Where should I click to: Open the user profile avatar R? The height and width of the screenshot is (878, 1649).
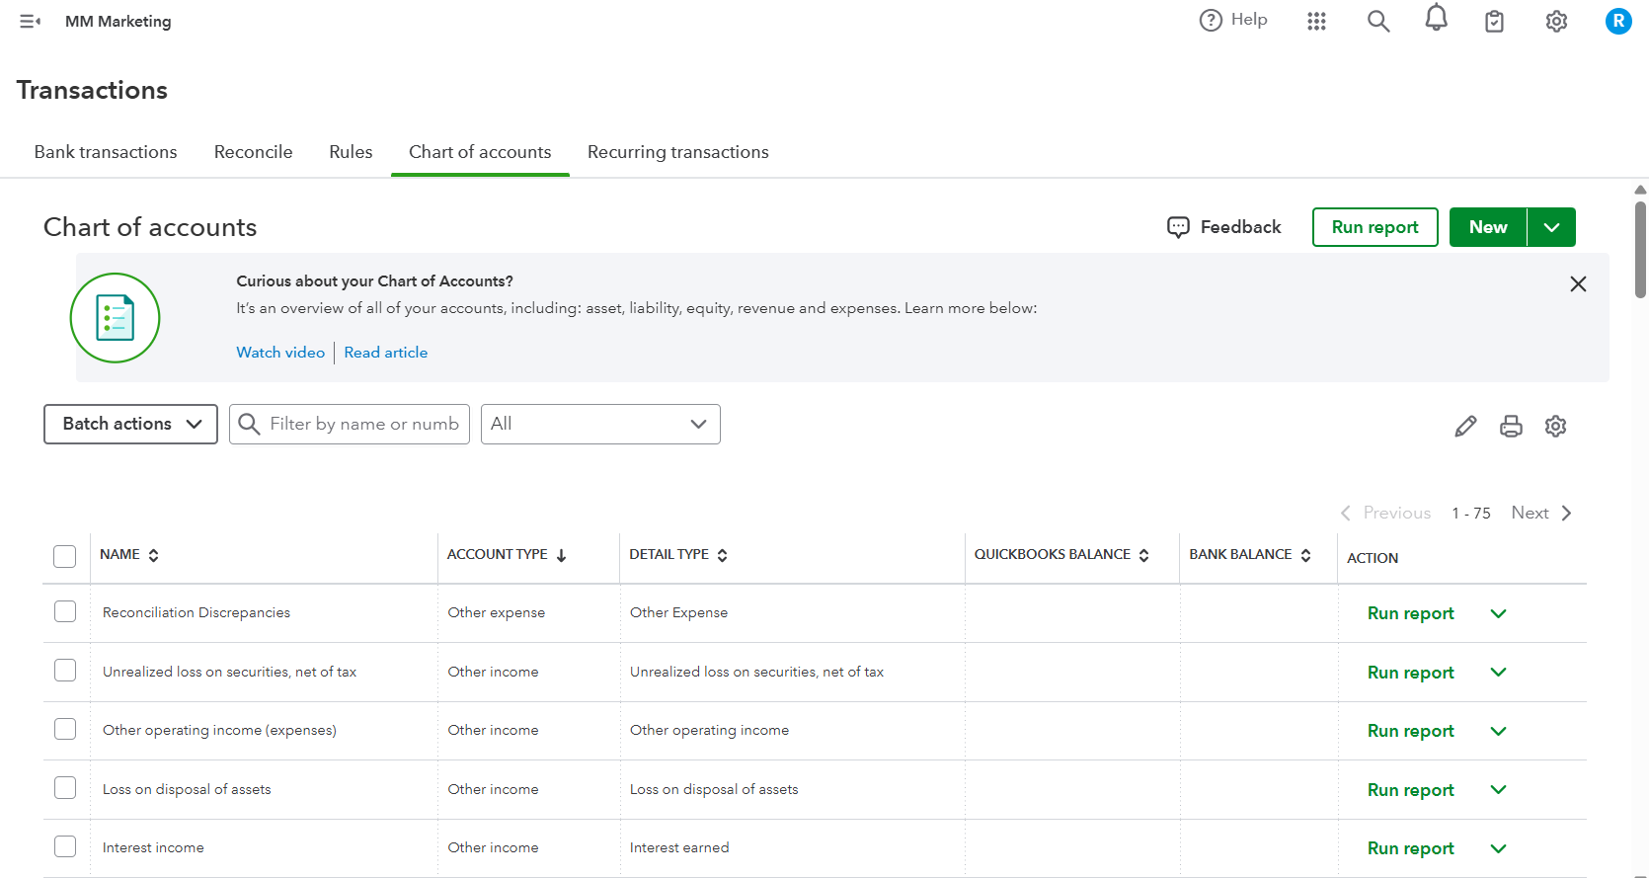tap(1618, 21)
